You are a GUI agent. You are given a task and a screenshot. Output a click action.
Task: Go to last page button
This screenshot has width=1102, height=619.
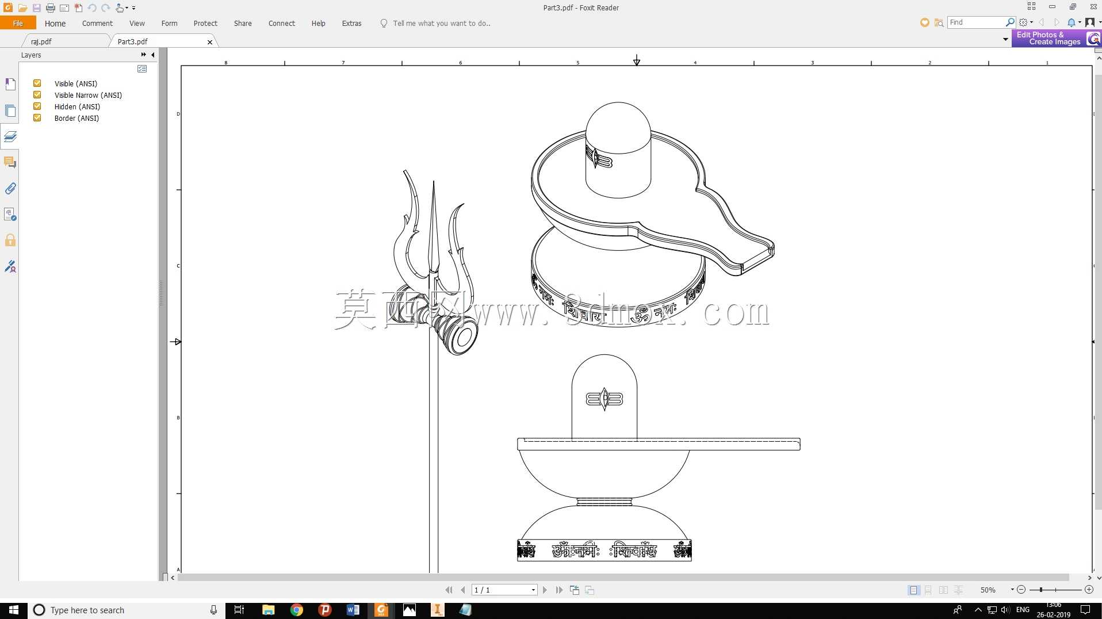pos(559,590)
